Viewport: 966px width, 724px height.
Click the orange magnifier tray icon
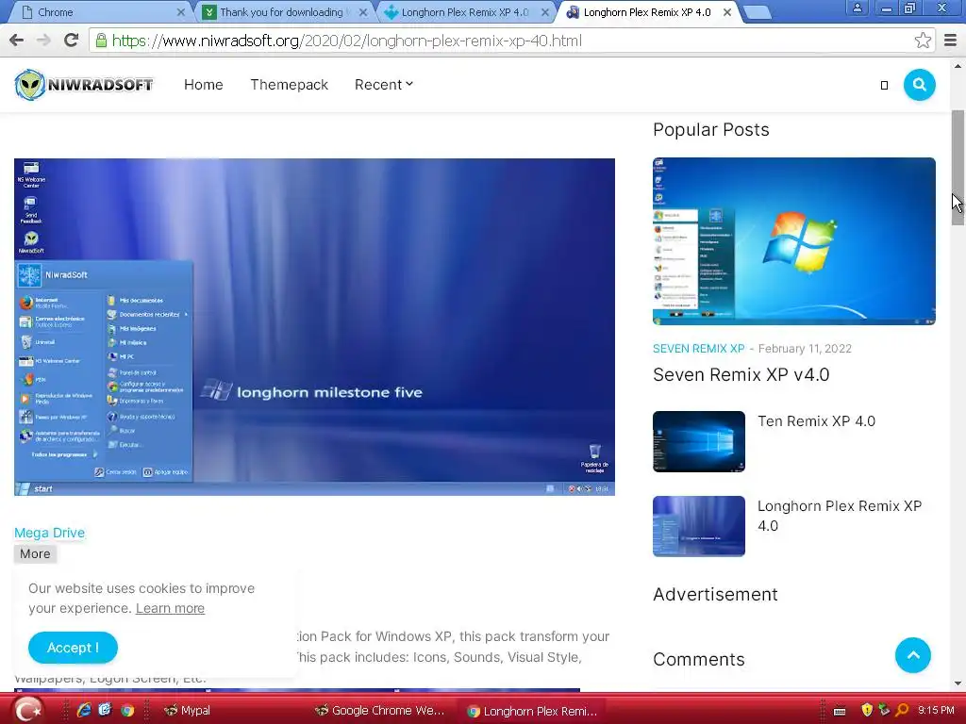(x=902, y=710)
